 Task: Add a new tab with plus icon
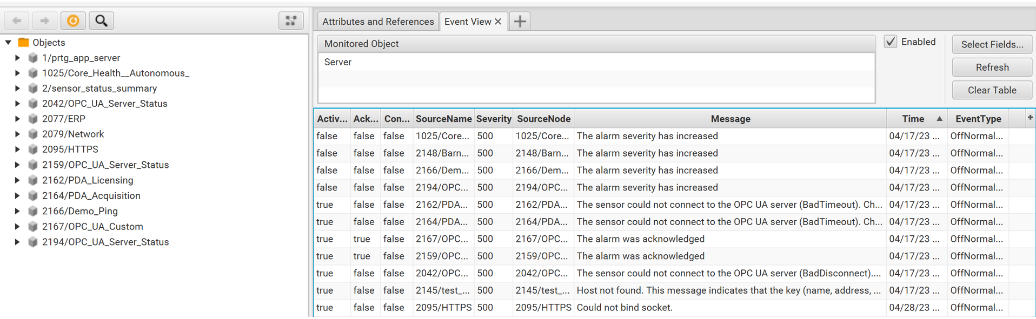point(520,22)
